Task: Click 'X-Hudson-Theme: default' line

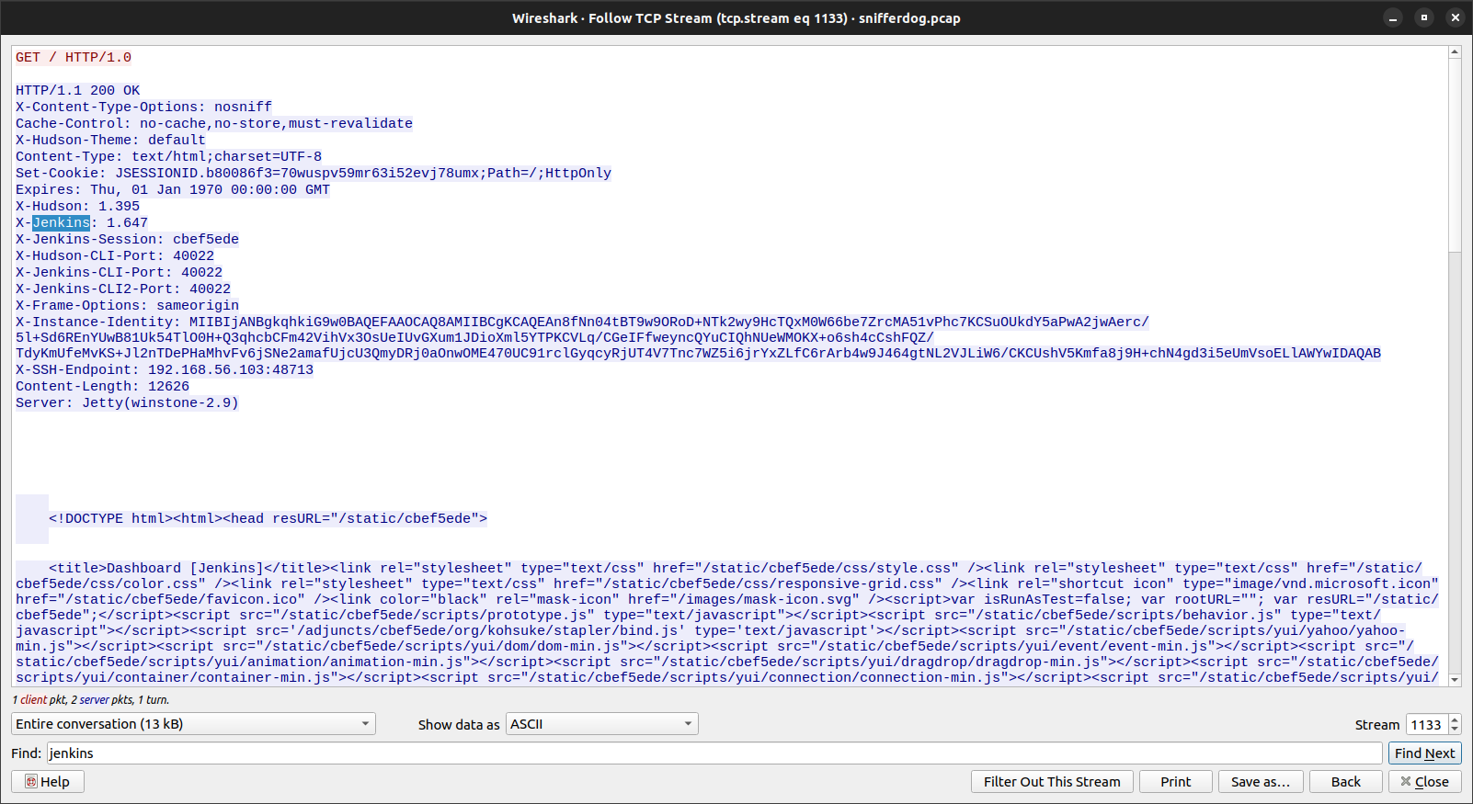Action: pos(110,140)
